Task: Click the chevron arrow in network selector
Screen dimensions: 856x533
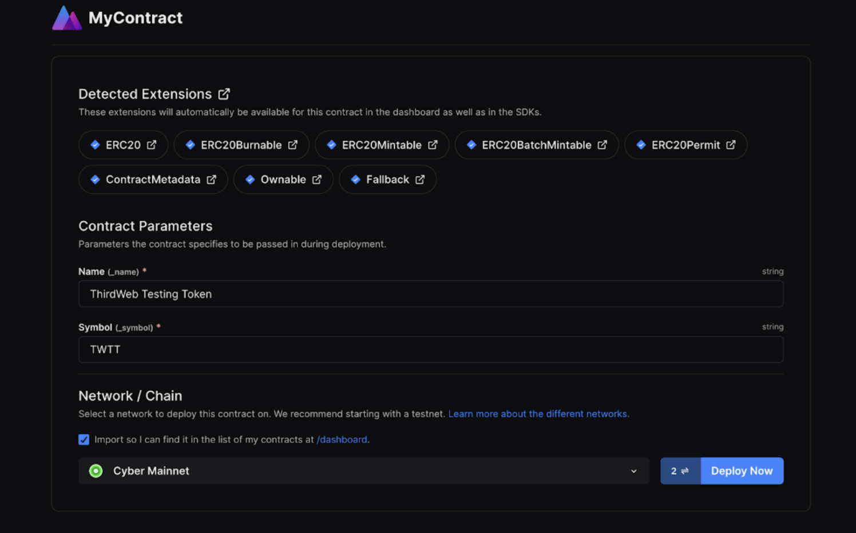Action: 634,471
